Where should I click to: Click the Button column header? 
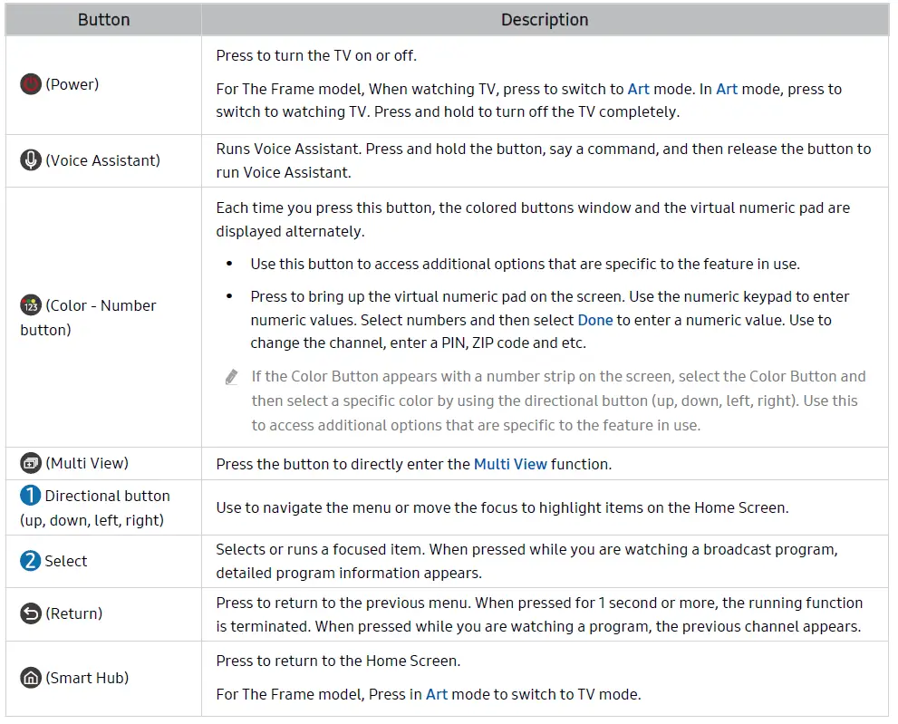[103, 20]
